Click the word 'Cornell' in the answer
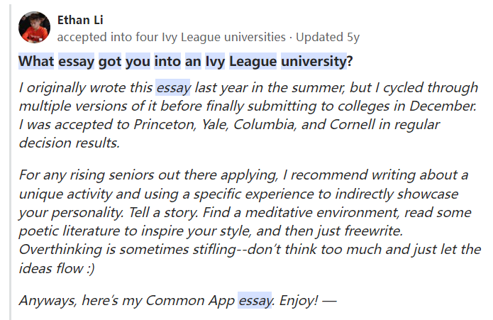 352,124
